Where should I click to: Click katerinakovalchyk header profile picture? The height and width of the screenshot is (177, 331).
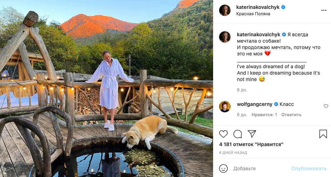[225, 10]
